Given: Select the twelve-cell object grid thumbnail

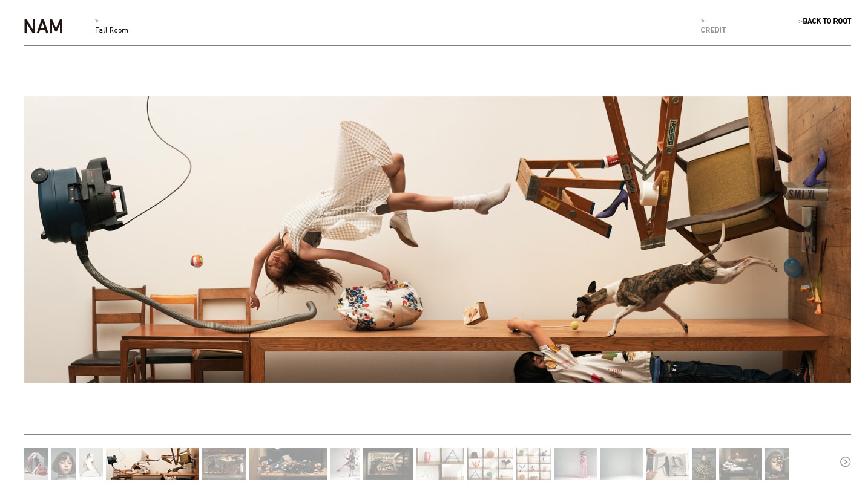Looking at the screenshot, I should pyautogui.click(x=533, y=464).
